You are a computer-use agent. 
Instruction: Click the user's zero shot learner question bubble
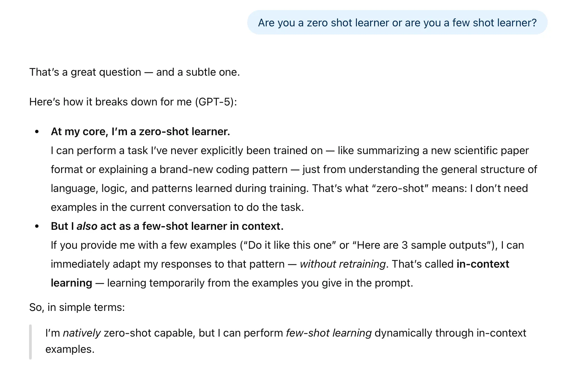point(397,23)
